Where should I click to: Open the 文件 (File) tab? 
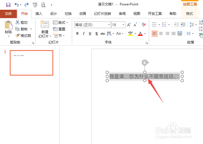click(8, 14)
